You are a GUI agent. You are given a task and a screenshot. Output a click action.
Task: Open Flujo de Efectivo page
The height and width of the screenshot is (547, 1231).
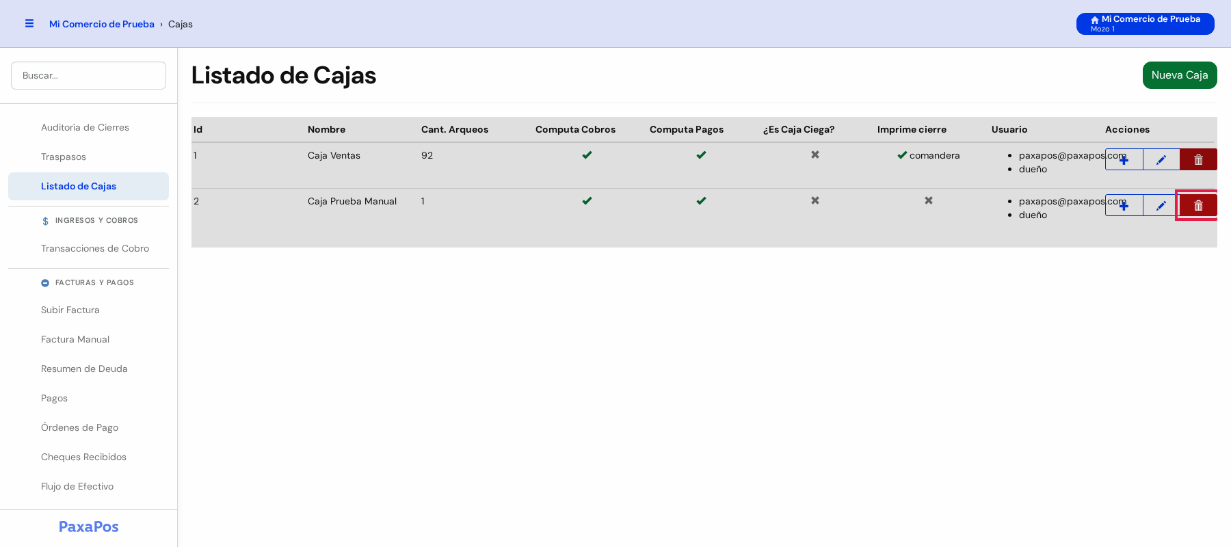[88, 486]
